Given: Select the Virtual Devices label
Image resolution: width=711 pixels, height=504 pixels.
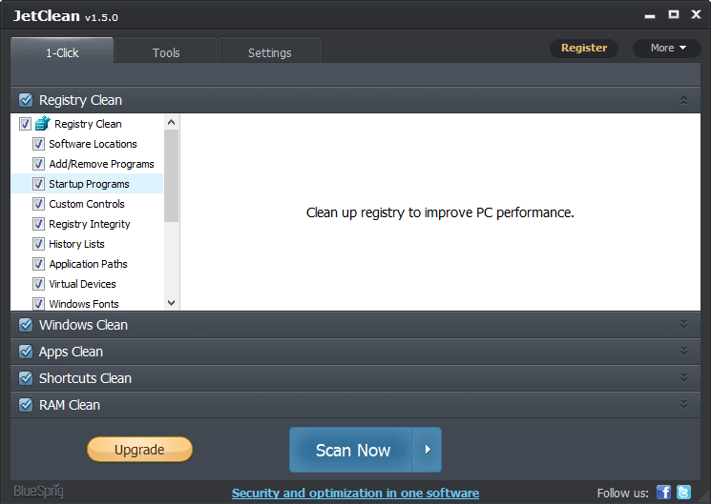Looking at the screenshot, I should tap(82, 284).
